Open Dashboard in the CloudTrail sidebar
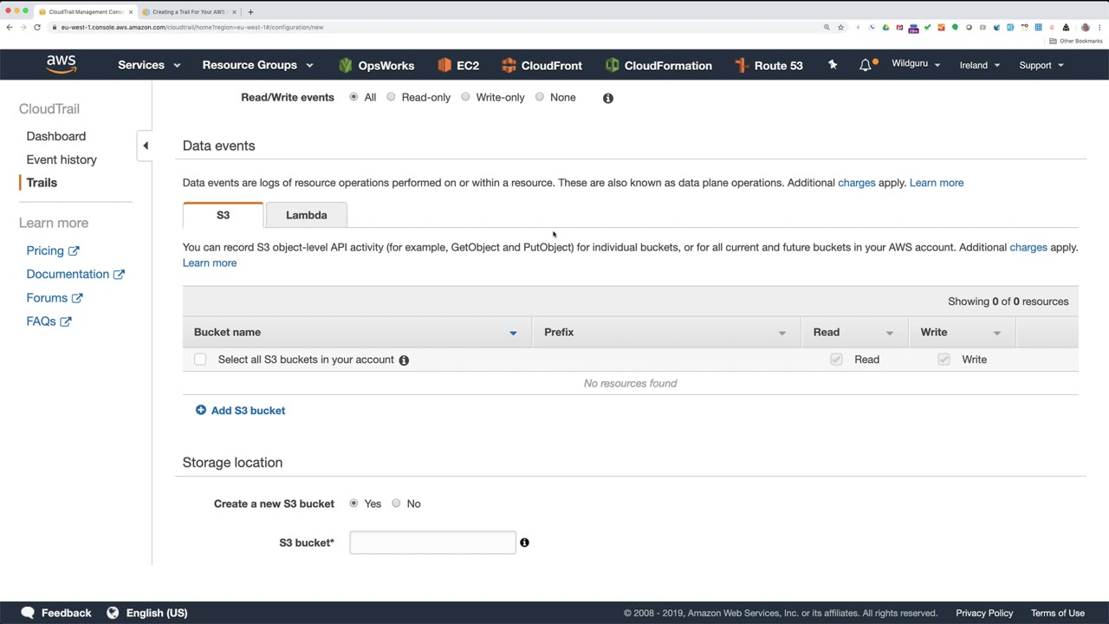1109x624 pixels. click(x=56, y=136)
